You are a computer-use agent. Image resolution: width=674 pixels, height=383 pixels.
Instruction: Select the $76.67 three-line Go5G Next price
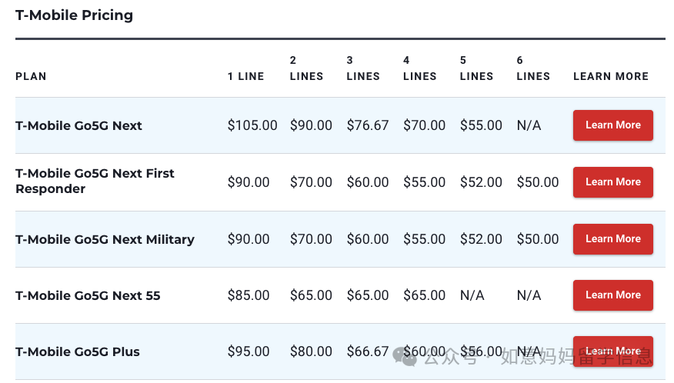(x=368, y=125)
